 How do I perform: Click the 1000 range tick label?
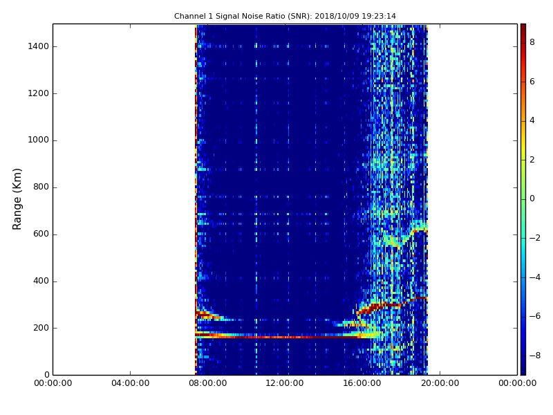[39, 140]
